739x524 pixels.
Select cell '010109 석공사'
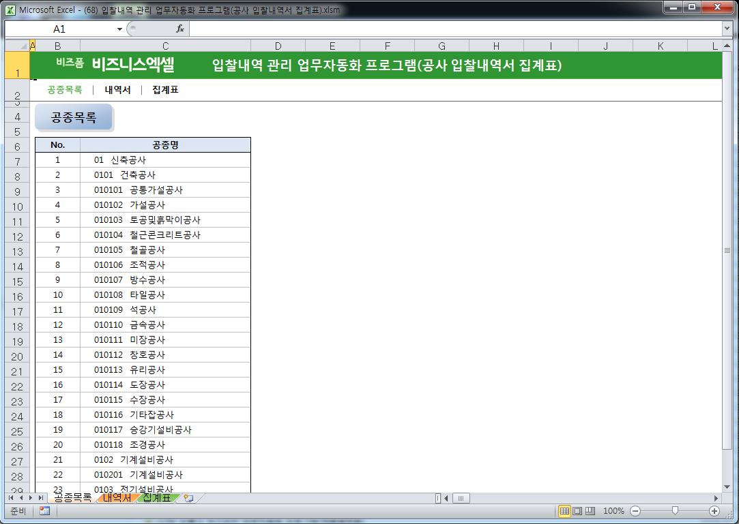pyautogui.click(x=165, y=310)
